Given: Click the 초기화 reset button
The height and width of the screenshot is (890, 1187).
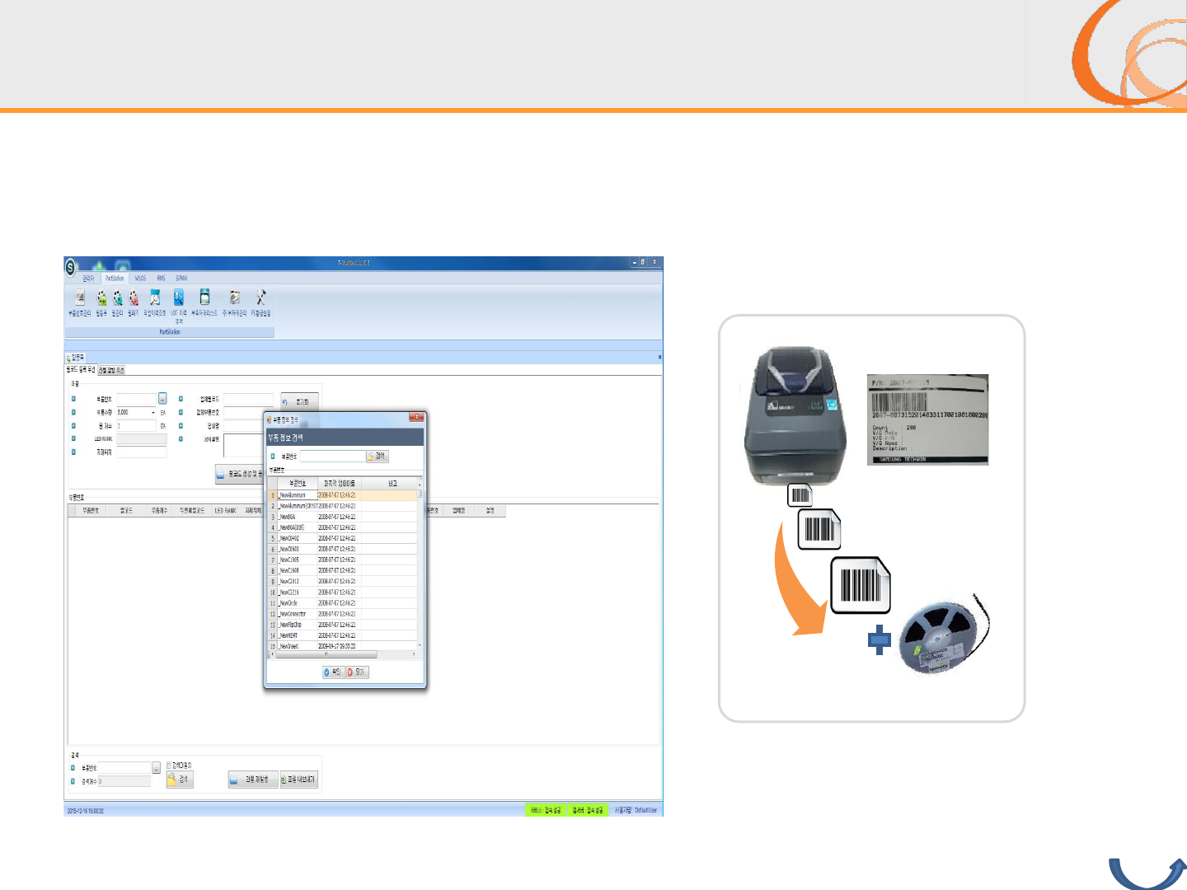Looking at the screenshot, I should point(299,402).
